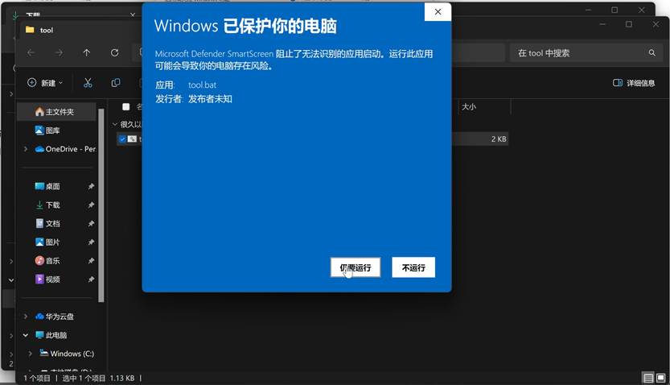Switch to large thumbnails view icon

coord(660,378)
